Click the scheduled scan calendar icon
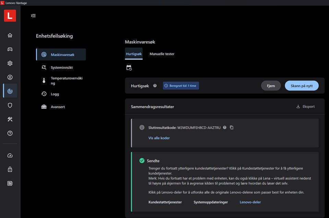 (x=129, y=68)
